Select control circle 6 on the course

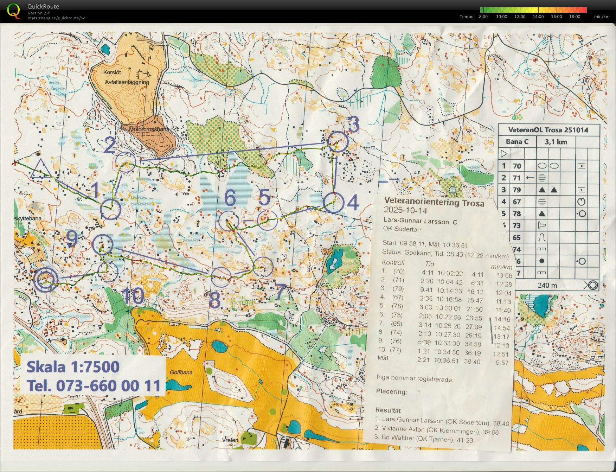(229, 221)
